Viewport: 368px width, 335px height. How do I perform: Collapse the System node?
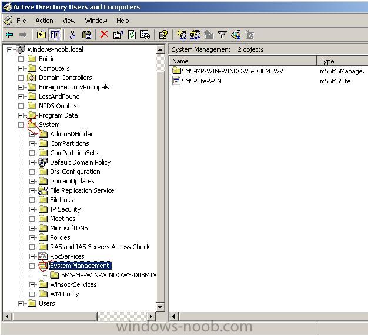[x=21, y=125]
